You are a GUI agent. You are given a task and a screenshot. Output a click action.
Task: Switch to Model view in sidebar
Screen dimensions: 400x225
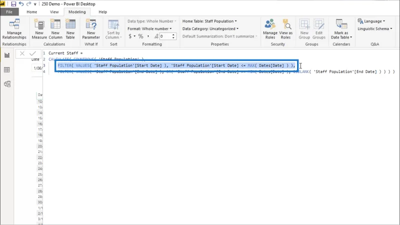pyautogui.click(x=7, y=84)
